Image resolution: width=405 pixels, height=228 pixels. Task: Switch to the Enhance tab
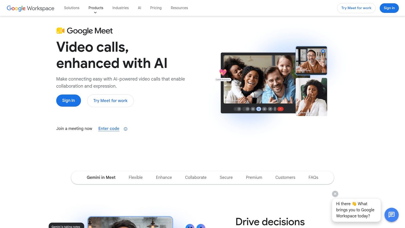tap(164, 178)
